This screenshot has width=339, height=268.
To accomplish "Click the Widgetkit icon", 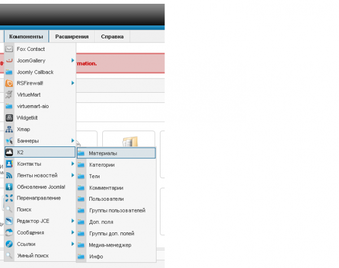I will tap(9, 118).
